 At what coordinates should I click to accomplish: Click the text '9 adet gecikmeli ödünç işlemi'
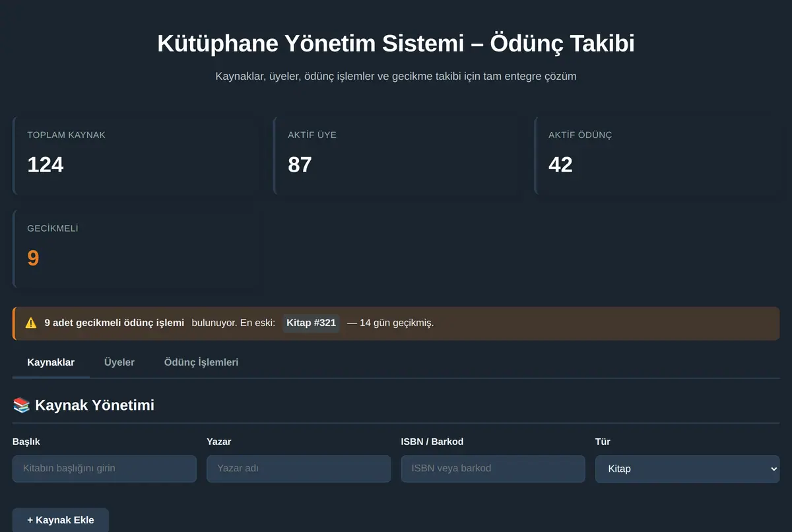pos(114,323)
